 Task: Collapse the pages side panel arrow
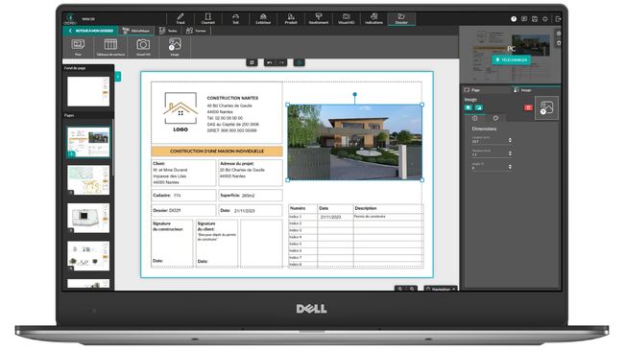pyautogui.click(x=118, y=77)
